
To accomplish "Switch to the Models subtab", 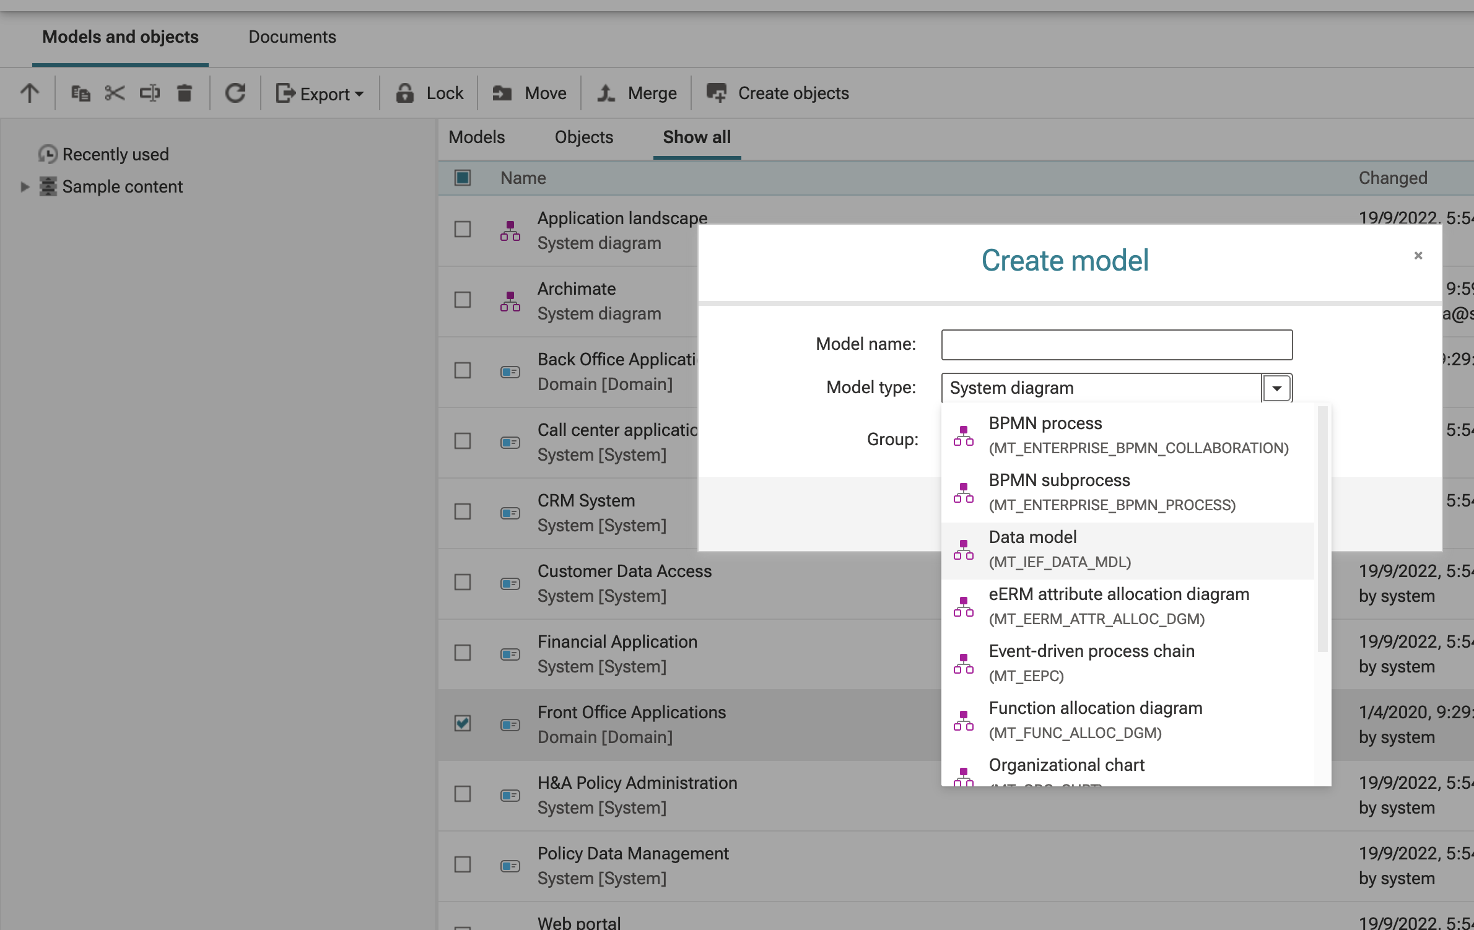I will [477, 137].
